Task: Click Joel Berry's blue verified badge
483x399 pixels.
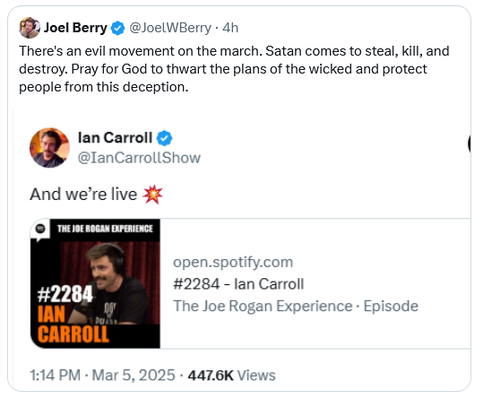Action: coord(117,28)
